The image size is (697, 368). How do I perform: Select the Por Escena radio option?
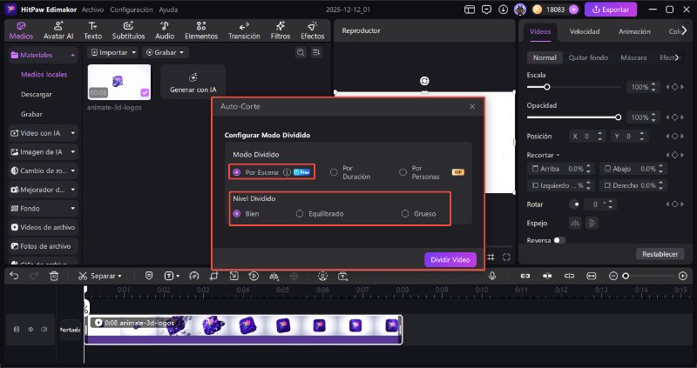pyautogui.click(x=236, y=172)
